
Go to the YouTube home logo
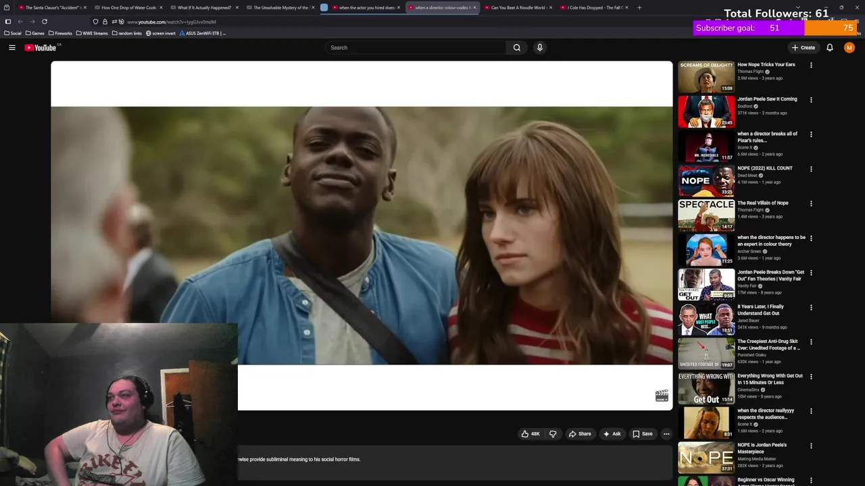click(x=42, y=47)
